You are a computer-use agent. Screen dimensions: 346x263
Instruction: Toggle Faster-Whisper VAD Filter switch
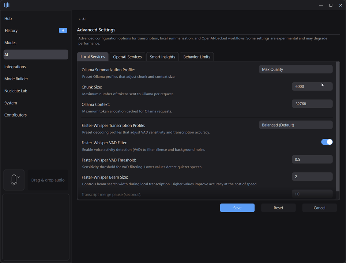click(327, 142)
